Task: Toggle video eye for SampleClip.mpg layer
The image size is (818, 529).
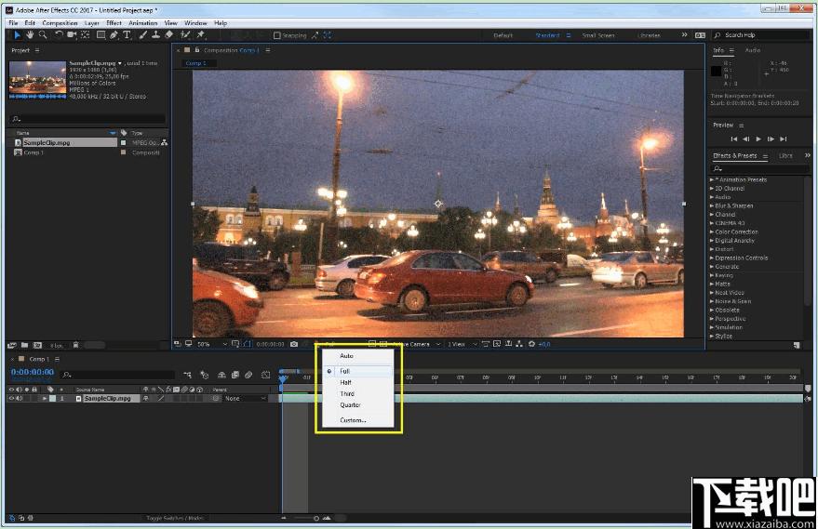Action: point(11,399)
